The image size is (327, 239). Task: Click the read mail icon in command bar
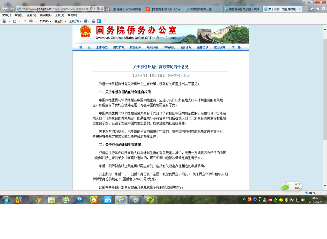click(x=25, y=21)
